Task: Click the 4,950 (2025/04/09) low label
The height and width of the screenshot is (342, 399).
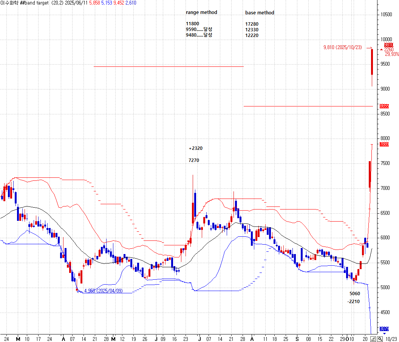Action: tap(104, 291)
